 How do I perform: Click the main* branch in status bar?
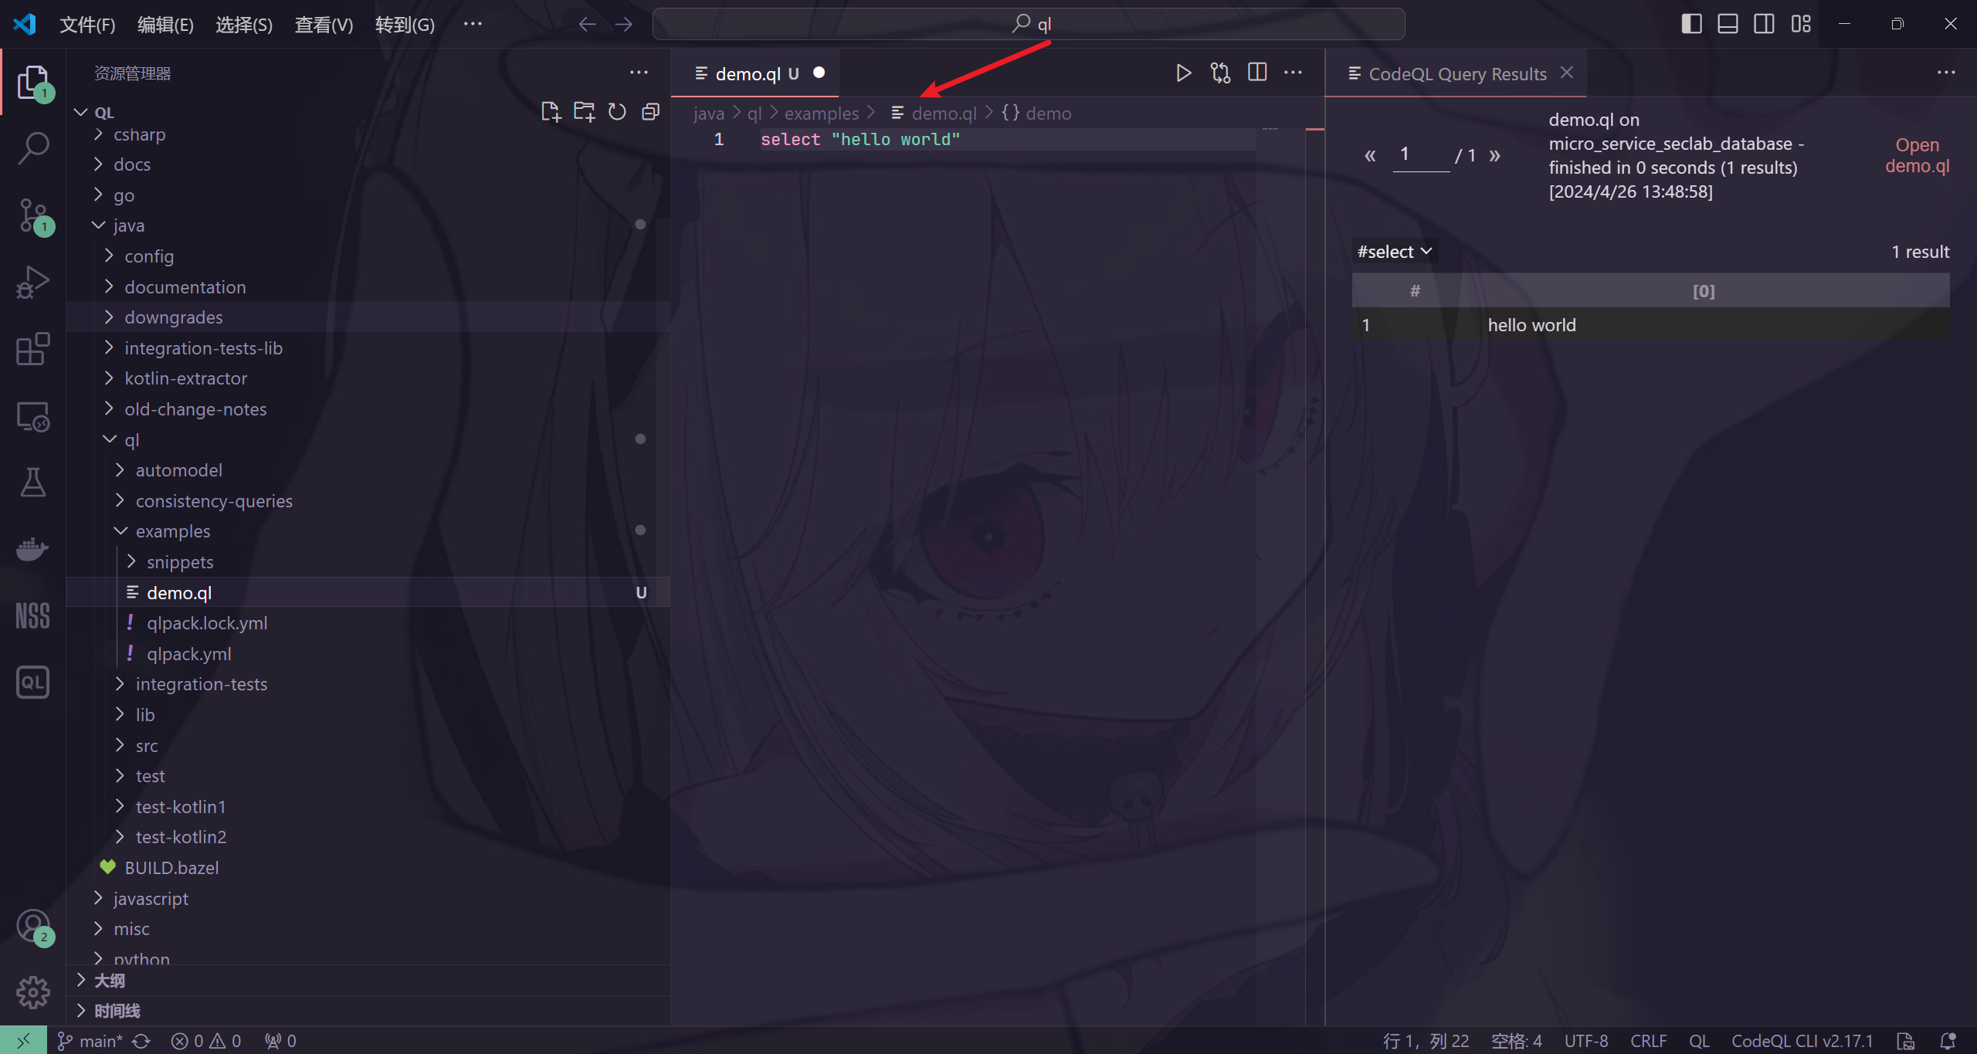coord(90,1040)
